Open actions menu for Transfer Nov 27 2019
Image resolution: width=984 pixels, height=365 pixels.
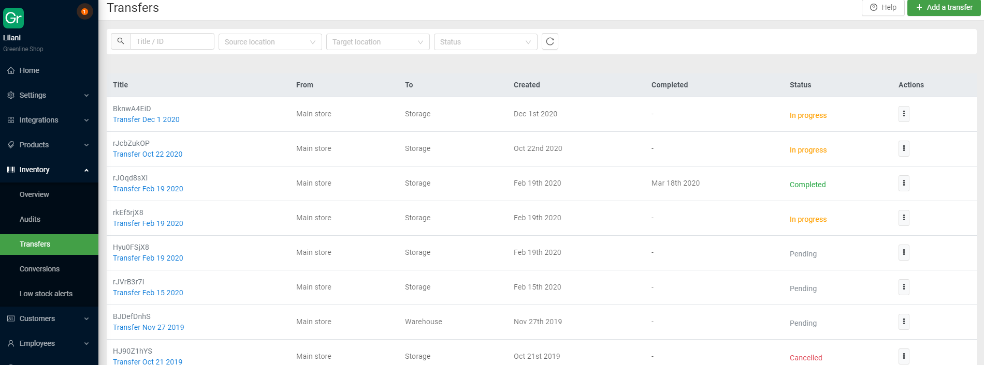pyautogui.click(x=904, y=322)
